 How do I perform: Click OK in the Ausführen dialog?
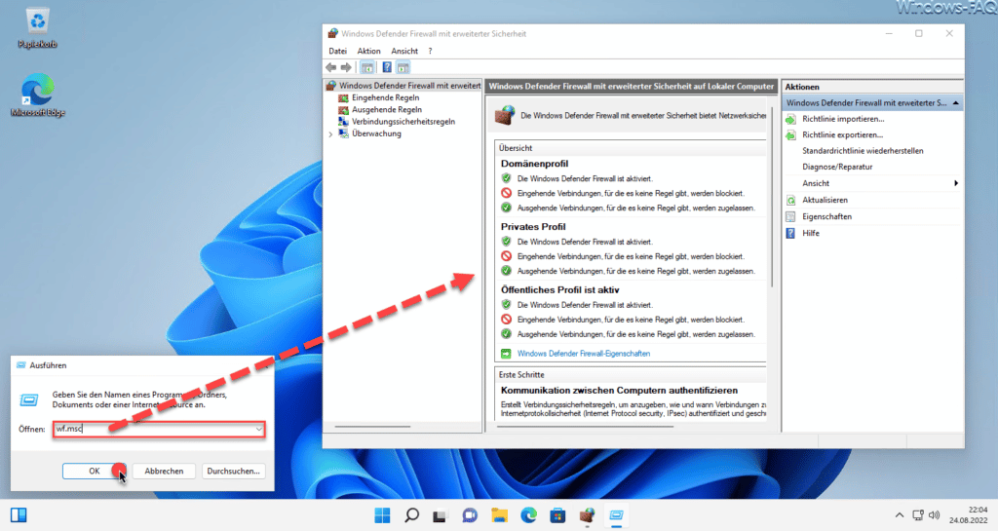coord(95,472)
